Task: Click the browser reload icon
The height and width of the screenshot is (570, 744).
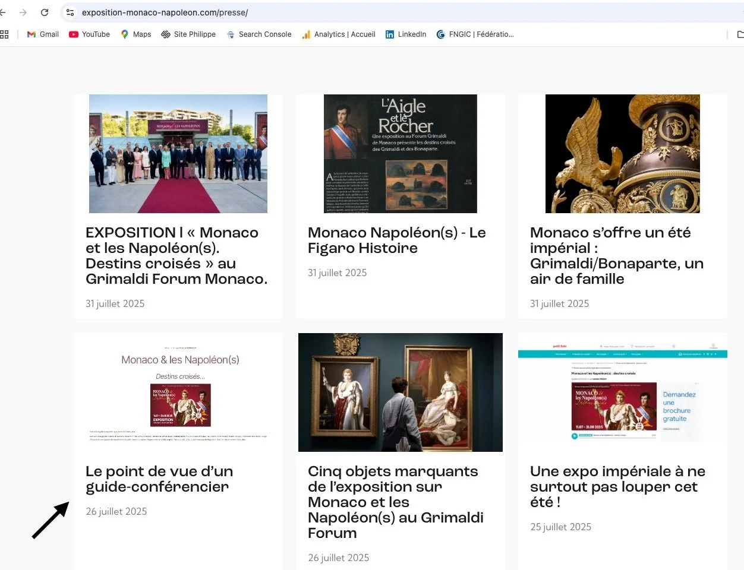Action: [x=45, y=12]
